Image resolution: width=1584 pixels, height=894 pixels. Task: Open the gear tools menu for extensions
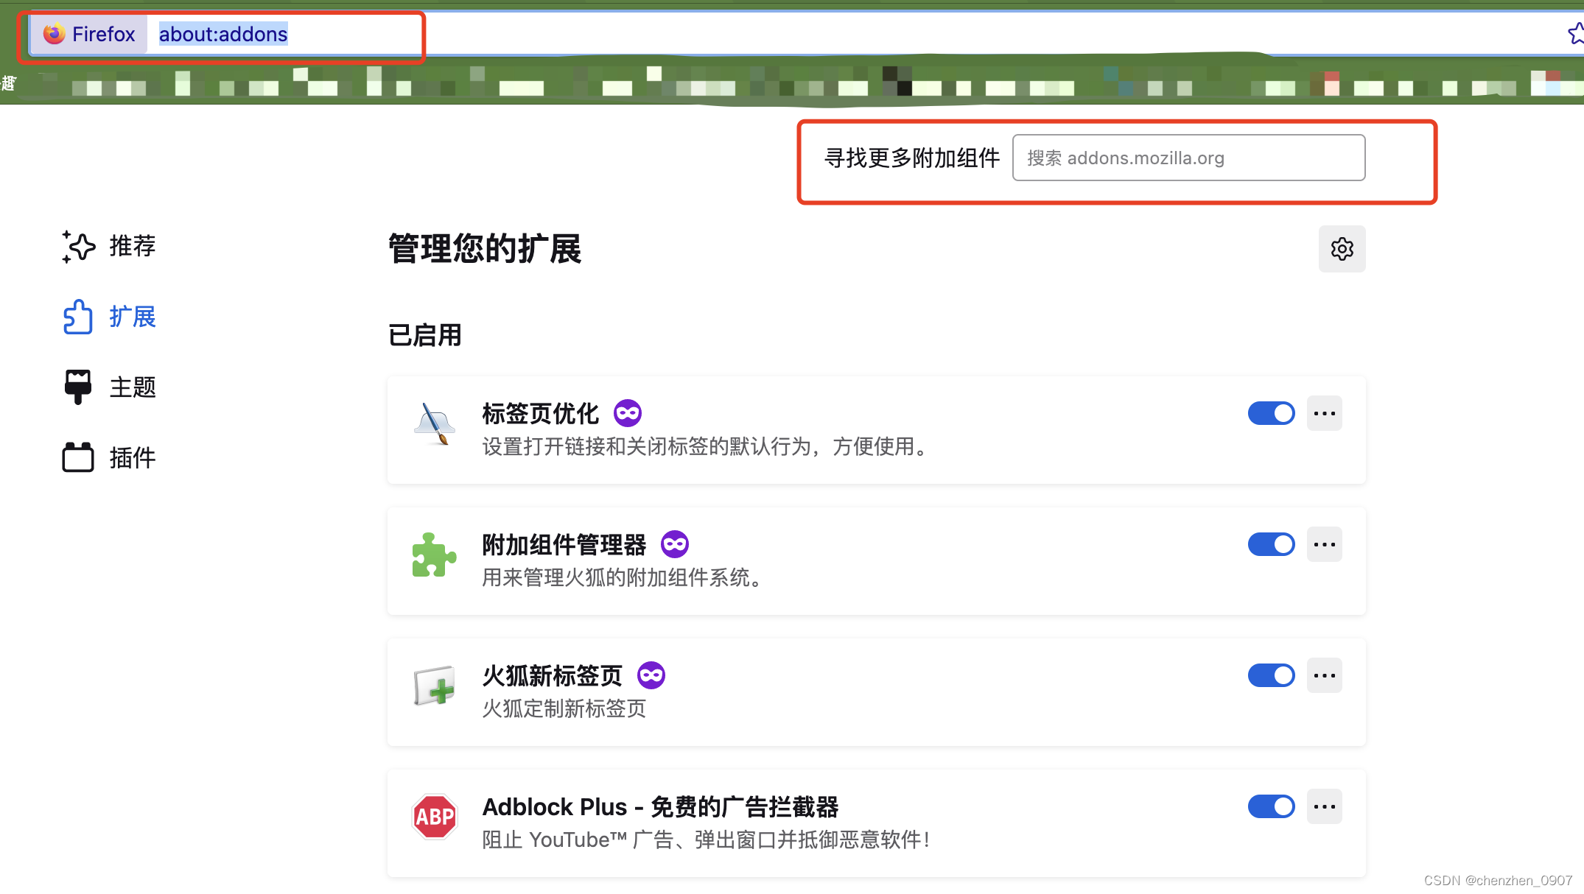tap(1342, 249)
